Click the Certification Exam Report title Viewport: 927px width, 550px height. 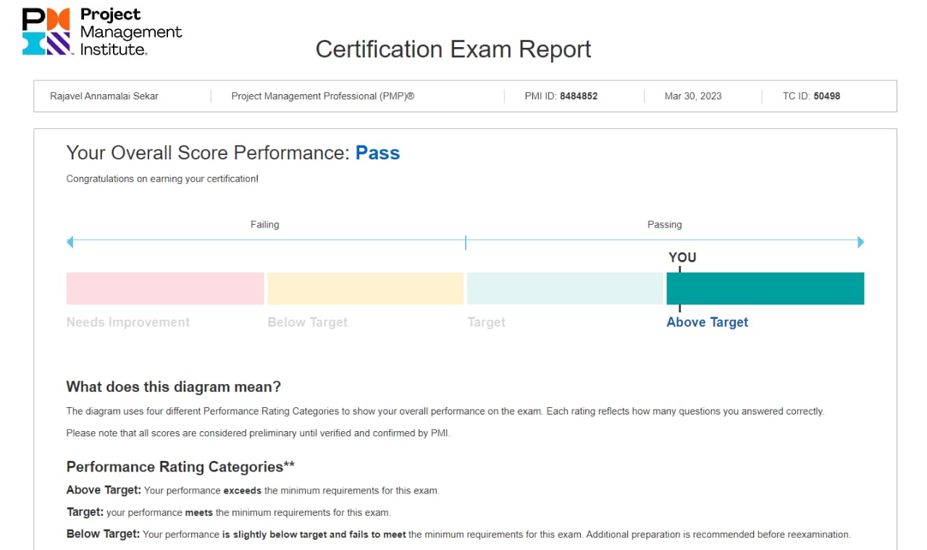coord(453,49)
